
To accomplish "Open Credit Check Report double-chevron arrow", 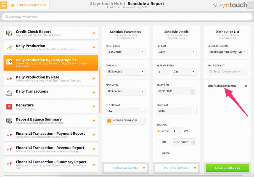I will [94, 33].
